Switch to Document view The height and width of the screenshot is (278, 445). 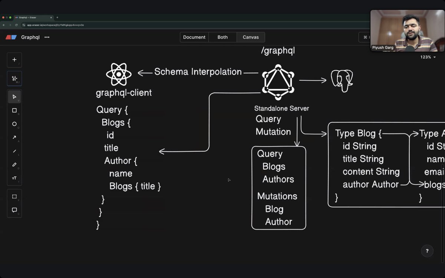coord(194,37)
